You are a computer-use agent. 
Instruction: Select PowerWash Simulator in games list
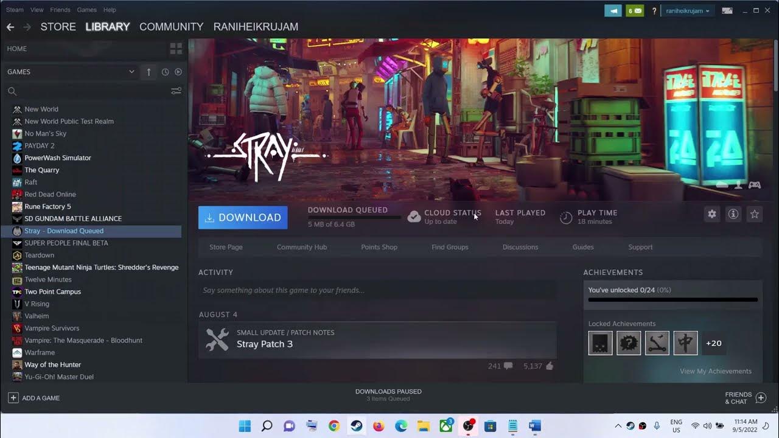58,158
